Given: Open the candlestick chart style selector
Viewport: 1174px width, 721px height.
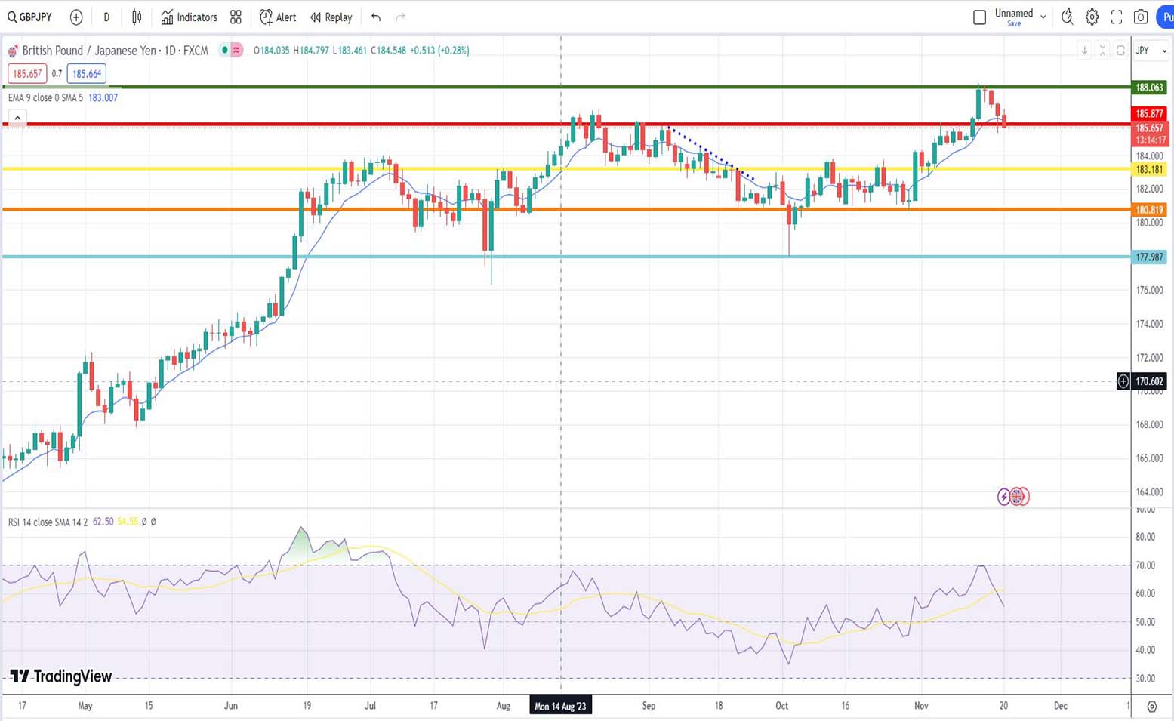Looking at the screenshot, I should tap(137, 17).
